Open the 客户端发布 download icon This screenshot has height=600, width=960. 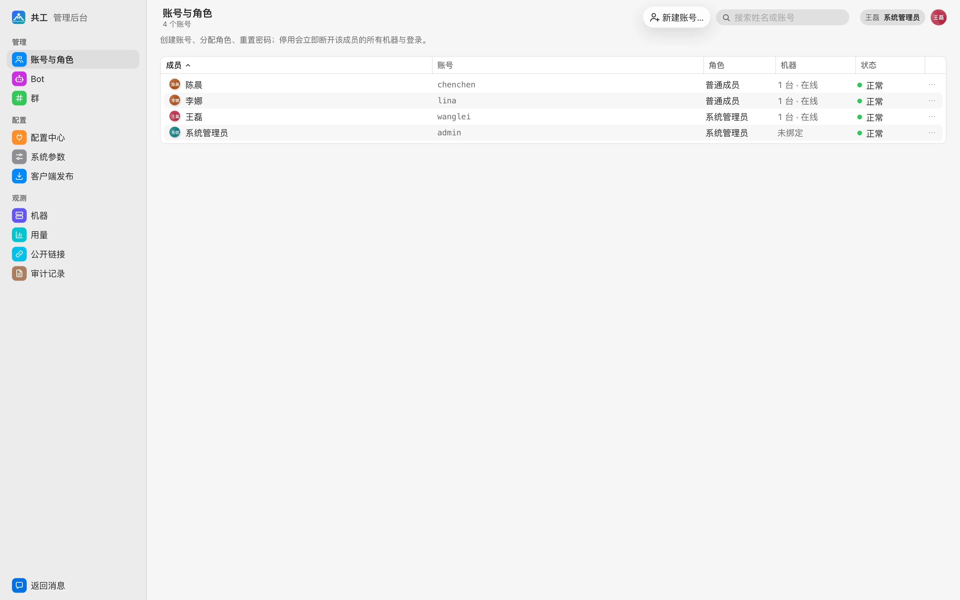19,176
